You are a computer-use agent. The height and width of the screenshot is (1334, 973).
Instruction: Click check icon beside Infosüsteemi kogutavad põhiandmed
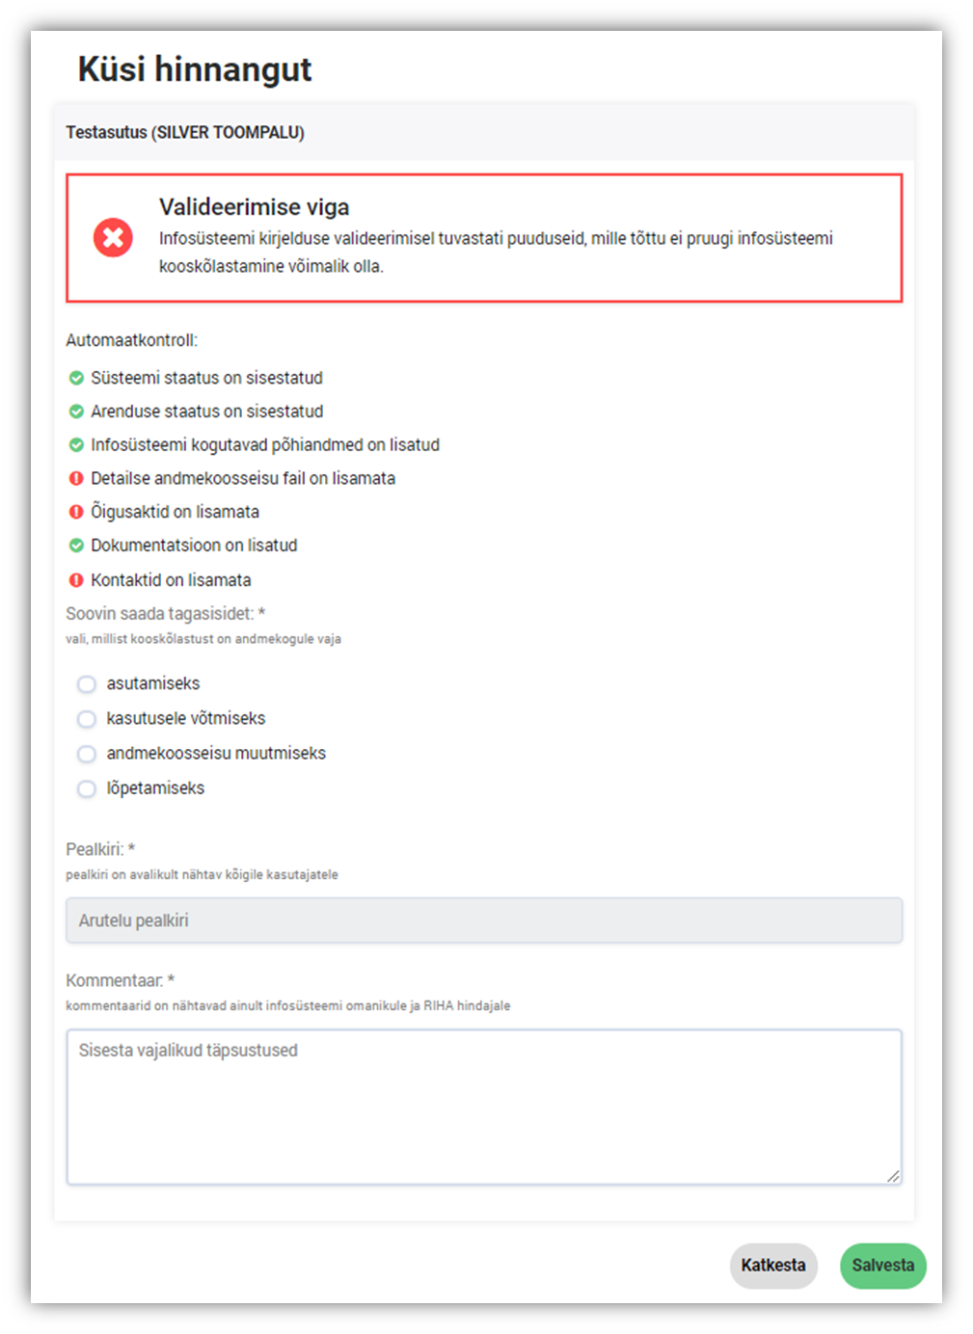tap(76, 445)
